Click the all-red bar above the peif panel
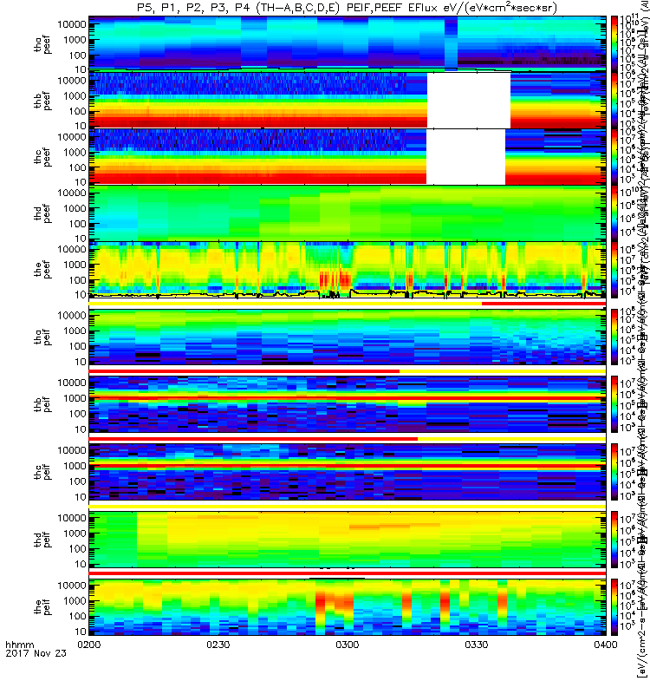 point(348,573)
